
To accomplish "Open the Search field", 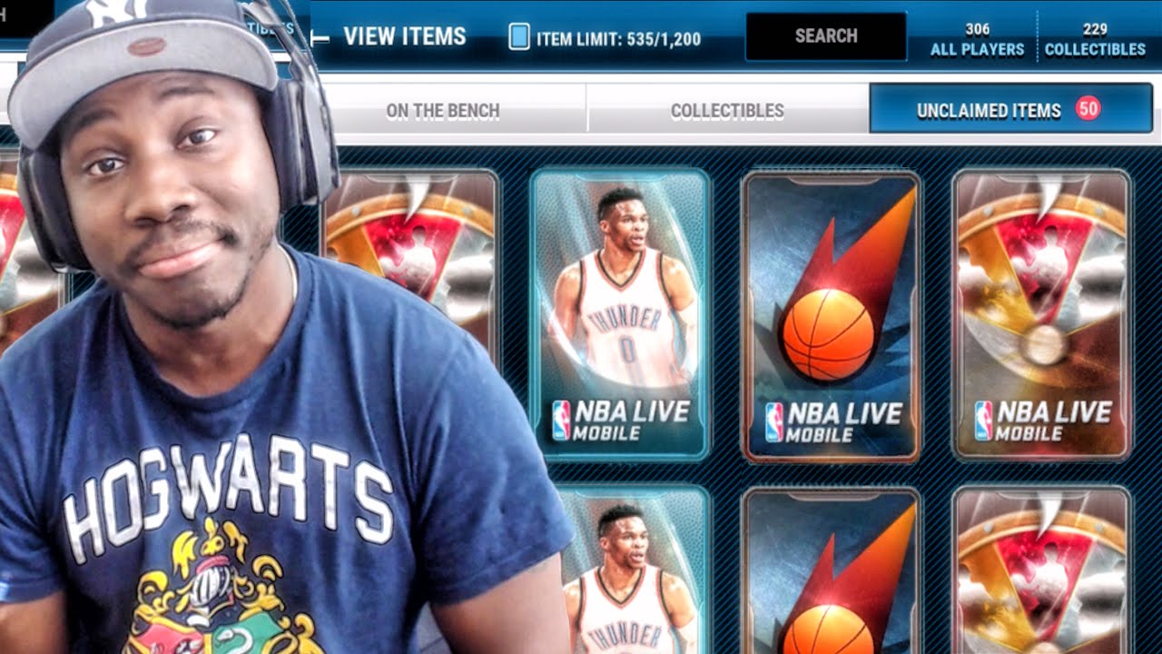I will [x=826, y=36].
